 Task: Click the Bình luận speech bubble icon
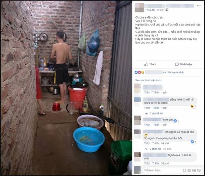[x=177, y=64]
